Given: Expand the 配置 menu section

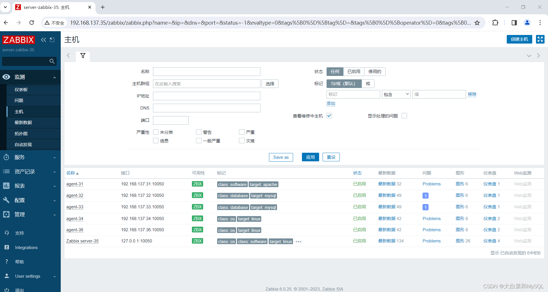Looking at the screenshot, I should click(x=54, y=200).
